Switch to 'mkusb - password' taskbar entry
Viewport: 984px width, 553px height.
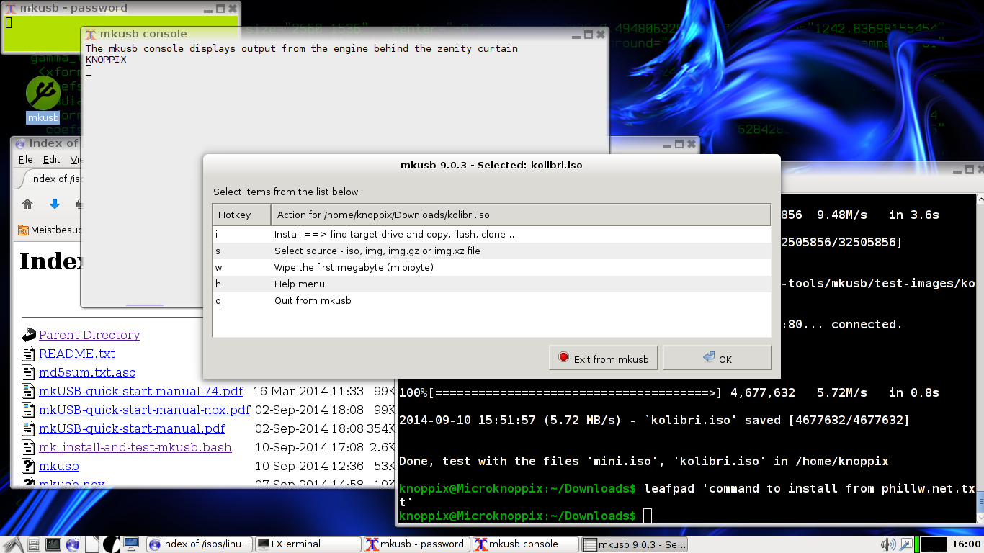tap(416, 544)
